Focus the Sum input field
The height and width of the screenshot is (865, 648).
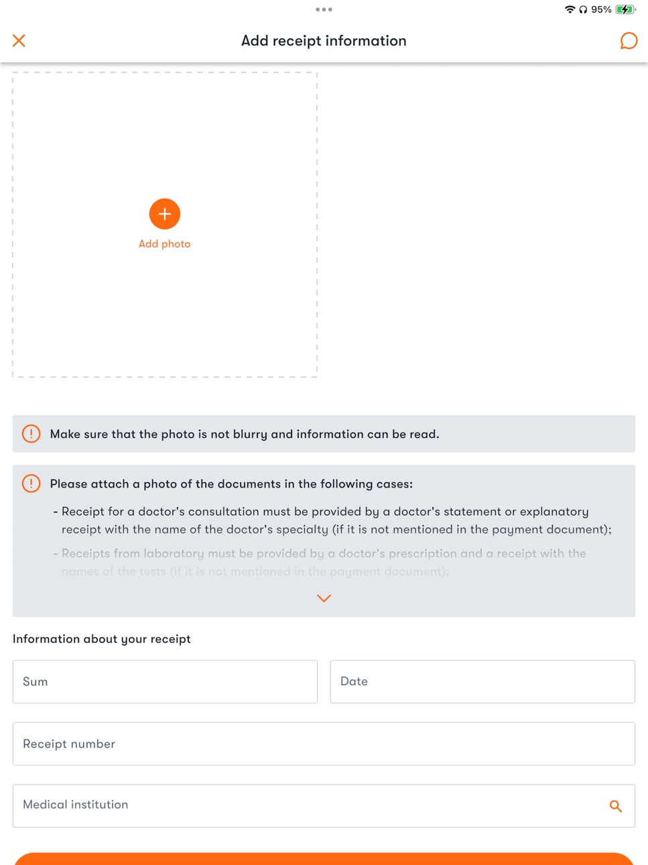[x=165, y=681]
